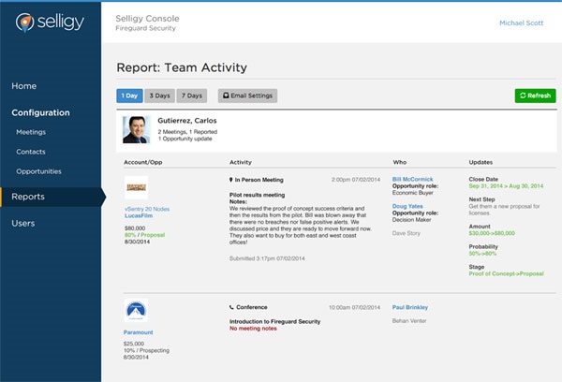Go to Opportunities configuration
This screenshot has height=382, width=562.
coord(38,171)
